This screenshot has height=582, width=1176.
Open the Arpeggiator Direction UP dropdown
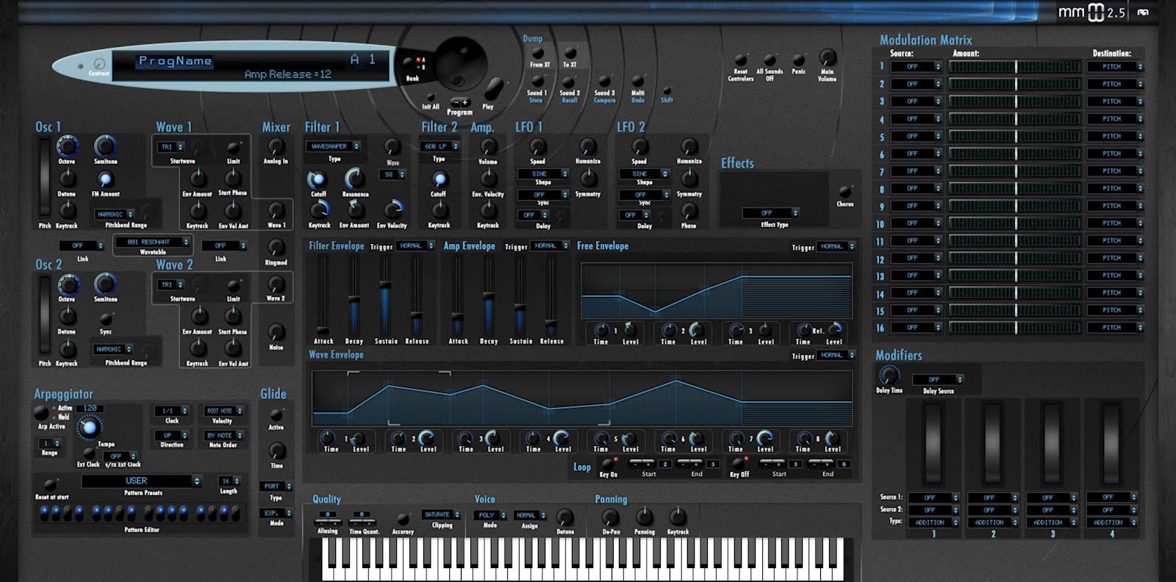pyautogui.click(x=172, y=435)
